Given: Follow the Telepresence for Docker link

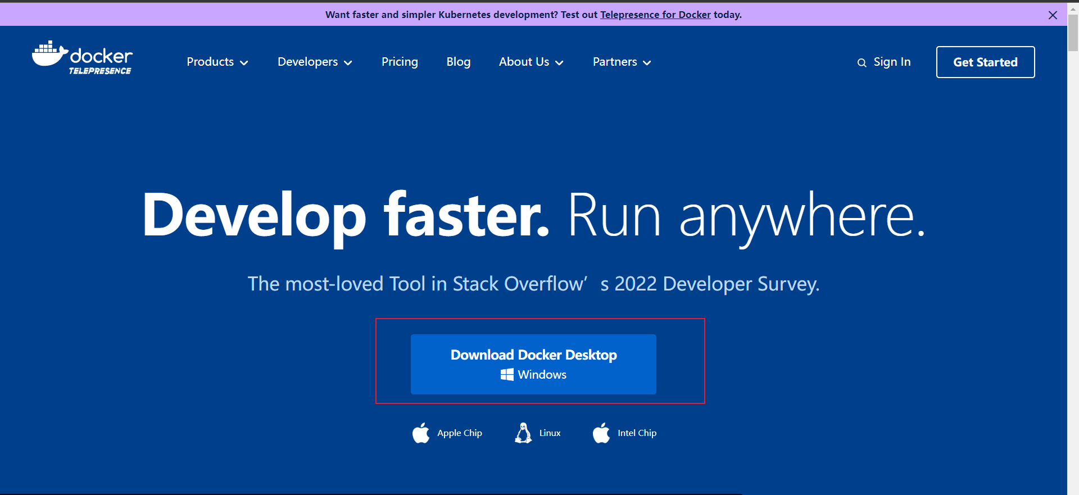Looking at the screenshot, I should click(655, 15).
